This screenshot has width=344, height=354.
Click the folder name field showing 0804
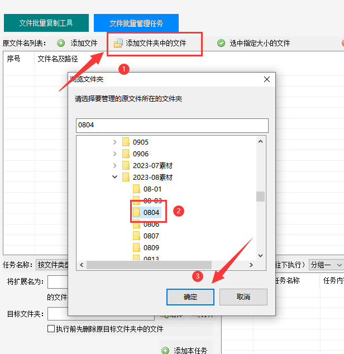(172, 125)
